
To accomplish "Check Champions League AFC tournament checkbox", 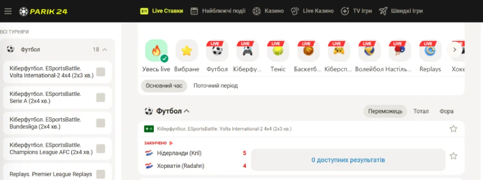I will (100, 148).
